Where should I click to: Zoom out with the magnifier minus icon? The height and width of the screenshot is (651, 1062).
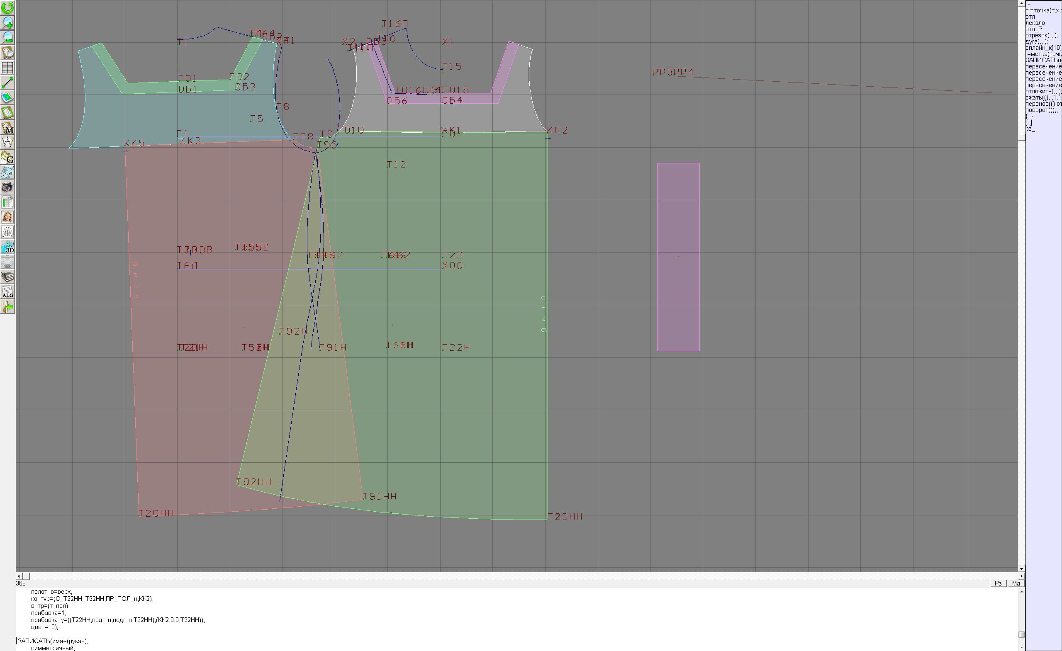(8, 37)
